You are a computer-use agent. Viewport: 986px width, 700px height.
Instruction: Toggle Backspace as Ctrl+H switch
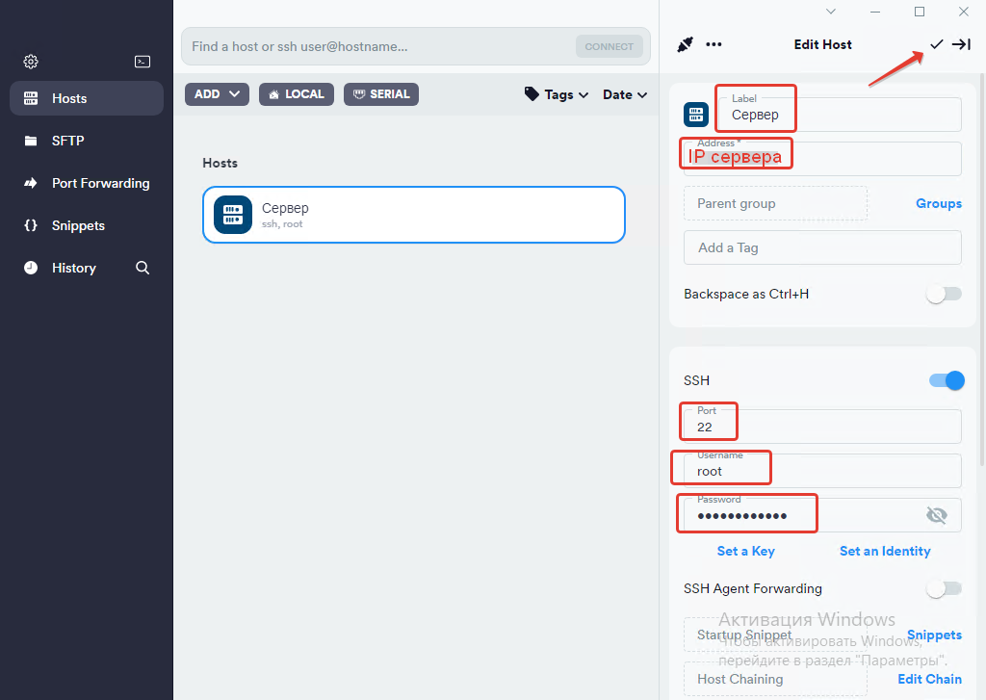(944, 294)
